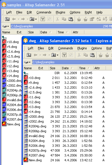Click the path field in the dwg window

click(x=72, y=62)
